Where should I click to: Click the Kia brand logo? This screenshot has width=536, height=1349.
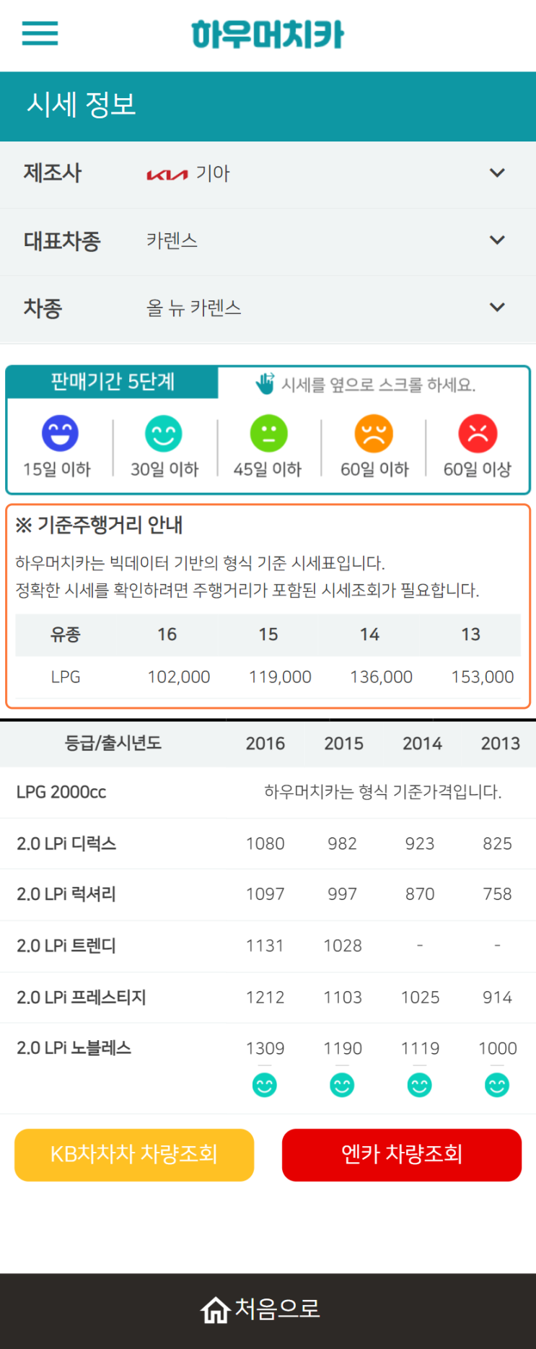click(x=167, y=175)
